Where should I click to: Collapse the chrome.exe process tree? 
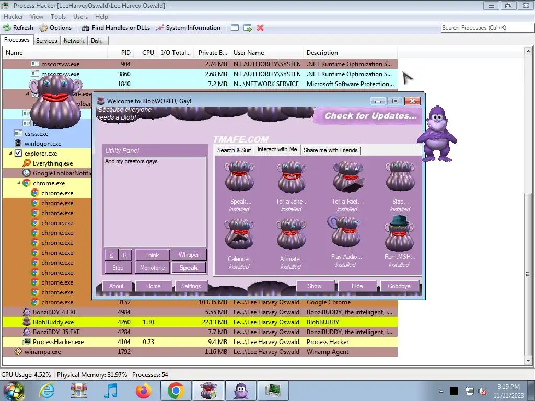pos(19,183)
